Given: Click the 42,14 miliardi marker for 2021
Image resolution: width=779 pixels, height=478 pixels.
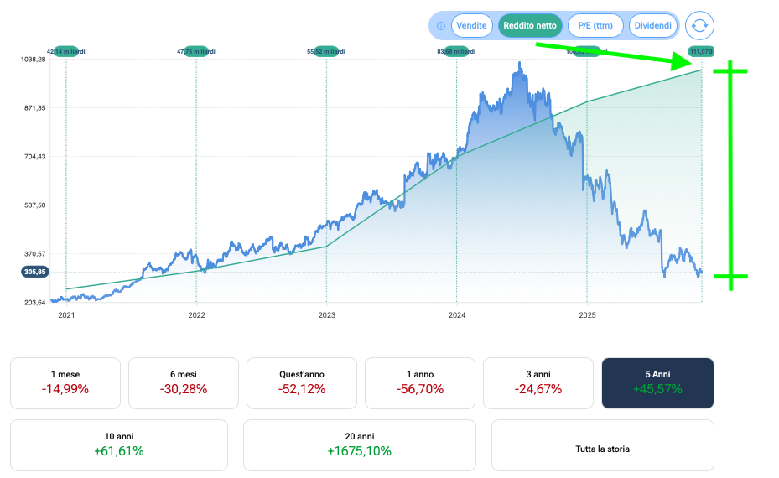Looking at the screenshot, I should point(66,52).
